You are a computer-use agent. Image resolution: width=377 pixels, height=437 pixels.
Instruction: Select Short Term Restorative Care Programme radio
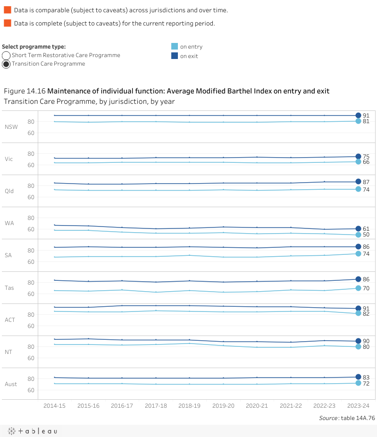pyautogui.click(x=7, y=56)
